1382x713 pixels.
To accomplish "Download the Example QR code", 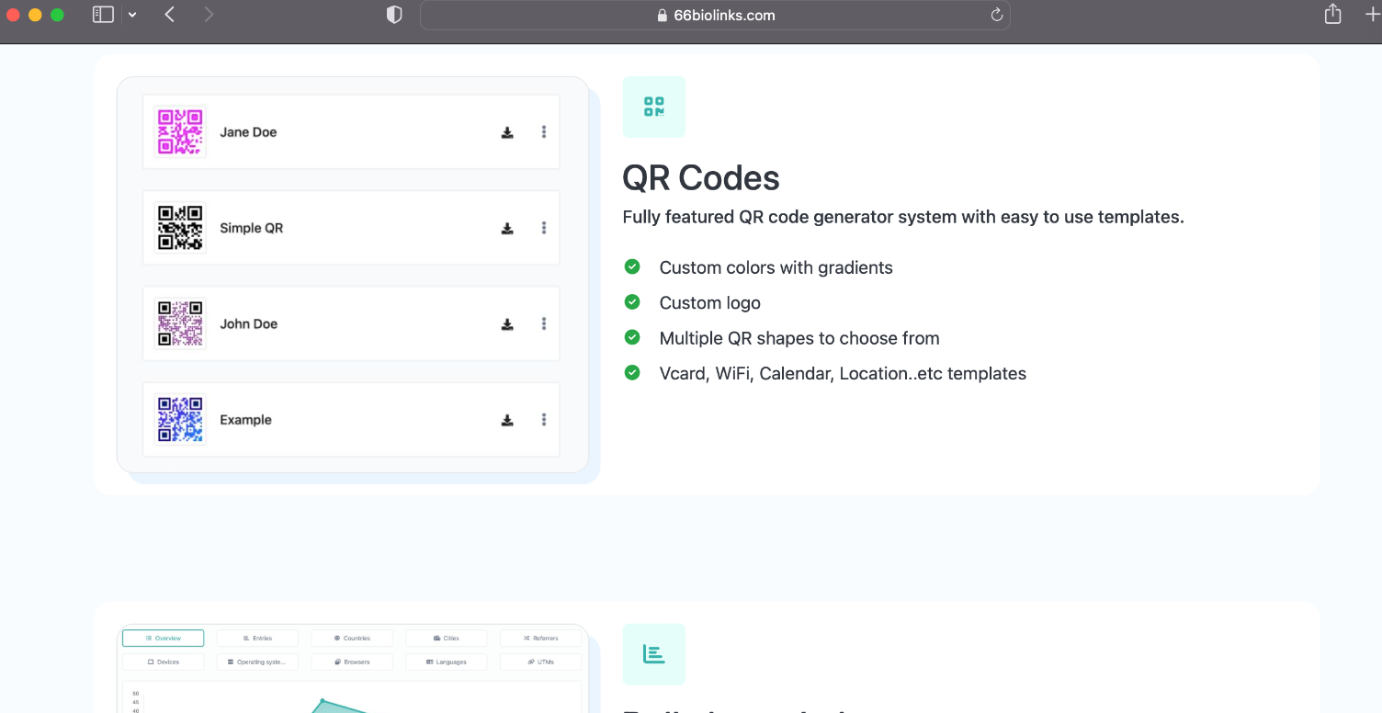I will [507, 420].
